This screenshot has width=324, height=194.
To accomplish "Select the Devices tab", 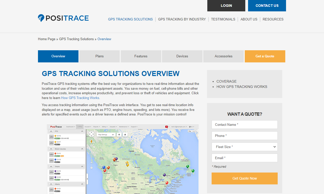I will pos(182,56).
